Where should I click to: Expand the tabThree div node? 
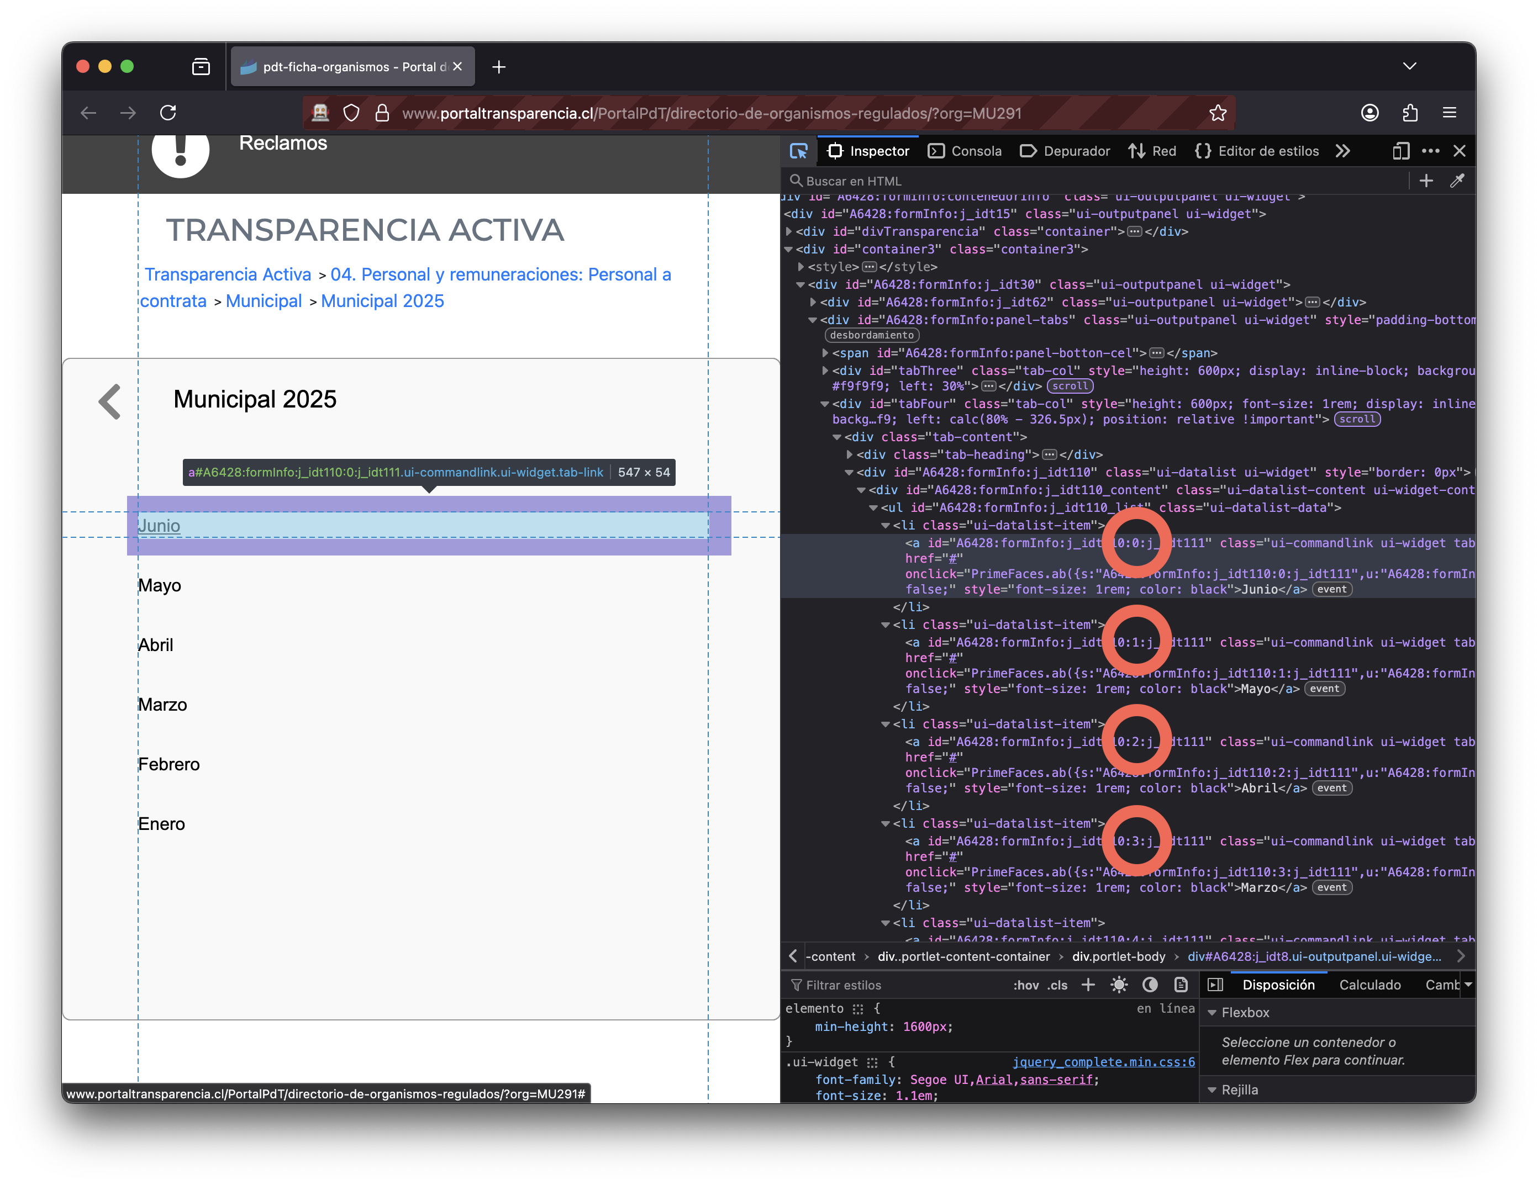[825, 370]
